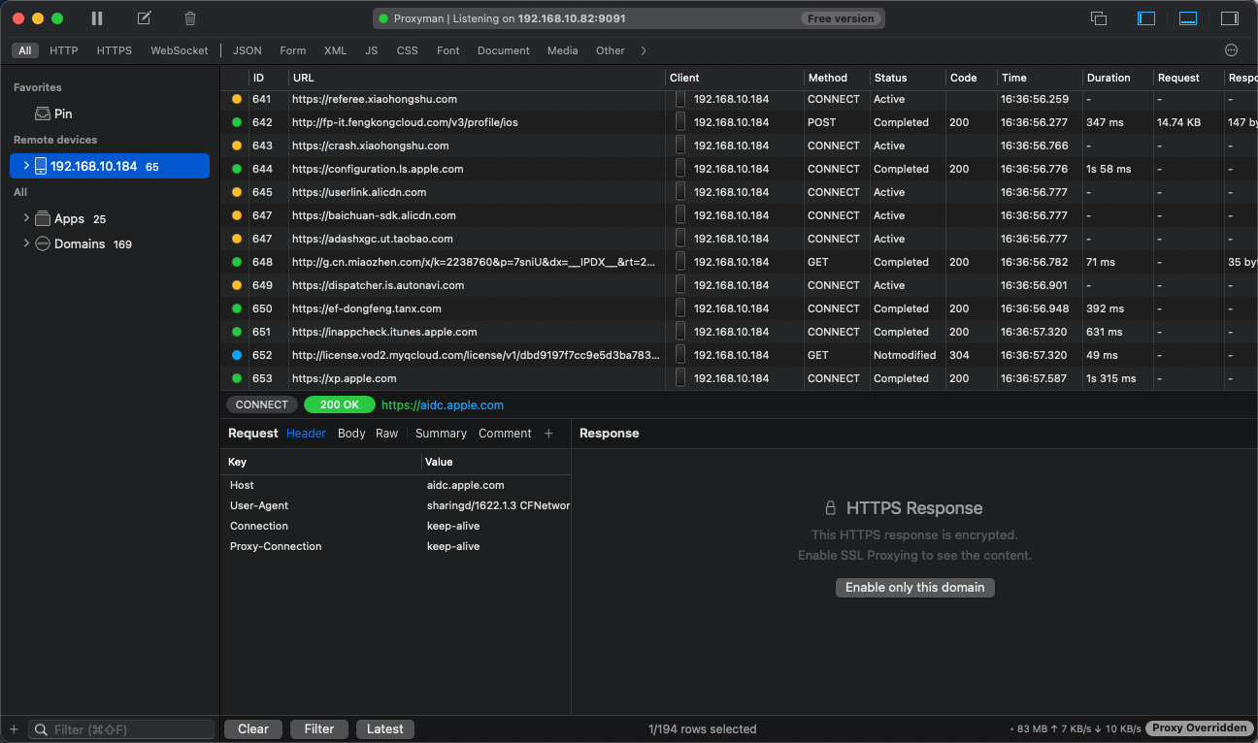Filter by Font content type

[448, 50]
